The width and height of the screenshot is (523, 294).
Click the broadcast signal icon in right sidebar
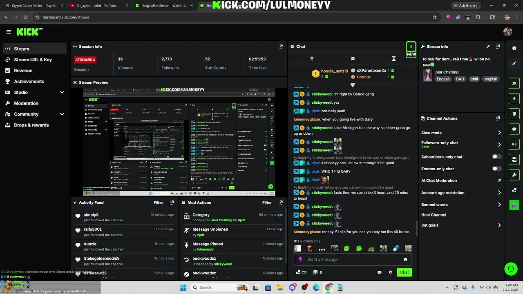(x=514, y=144)
